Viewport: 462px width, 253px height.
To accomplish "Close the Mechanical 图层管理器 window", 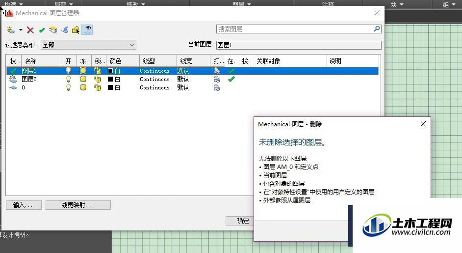I will click(377, 13).
